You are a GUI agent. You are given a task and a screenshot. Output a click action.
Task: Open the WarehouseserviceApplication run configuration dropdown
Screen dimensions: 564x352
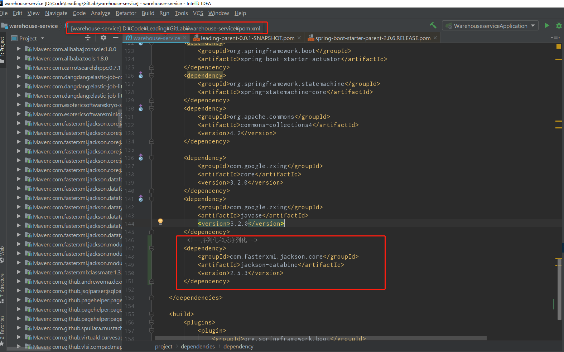tap(490, 26)
